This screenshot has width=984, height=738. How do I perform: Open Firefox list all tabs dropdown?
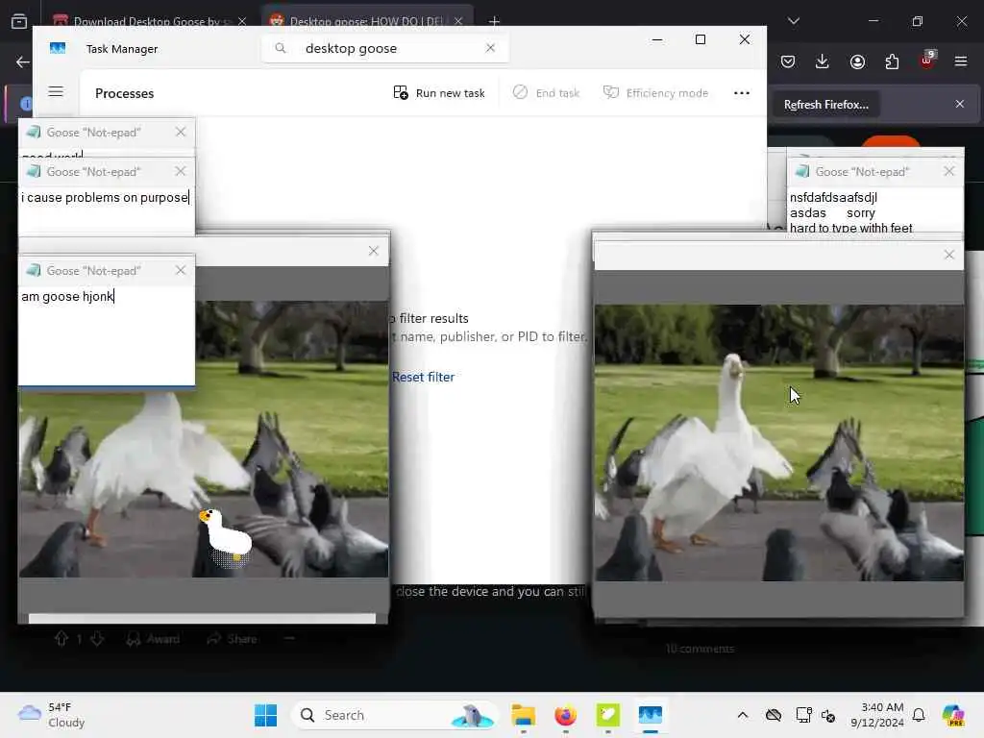[x=793, y=21]
